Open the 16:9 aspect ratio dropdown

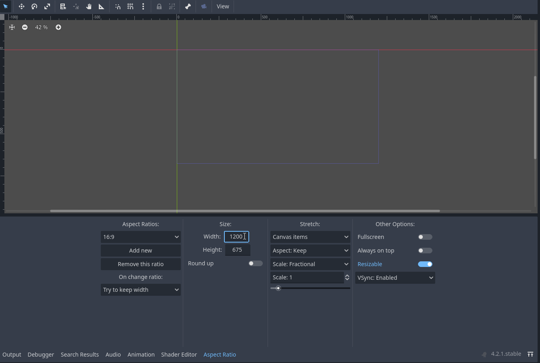(x=141, y=237)
